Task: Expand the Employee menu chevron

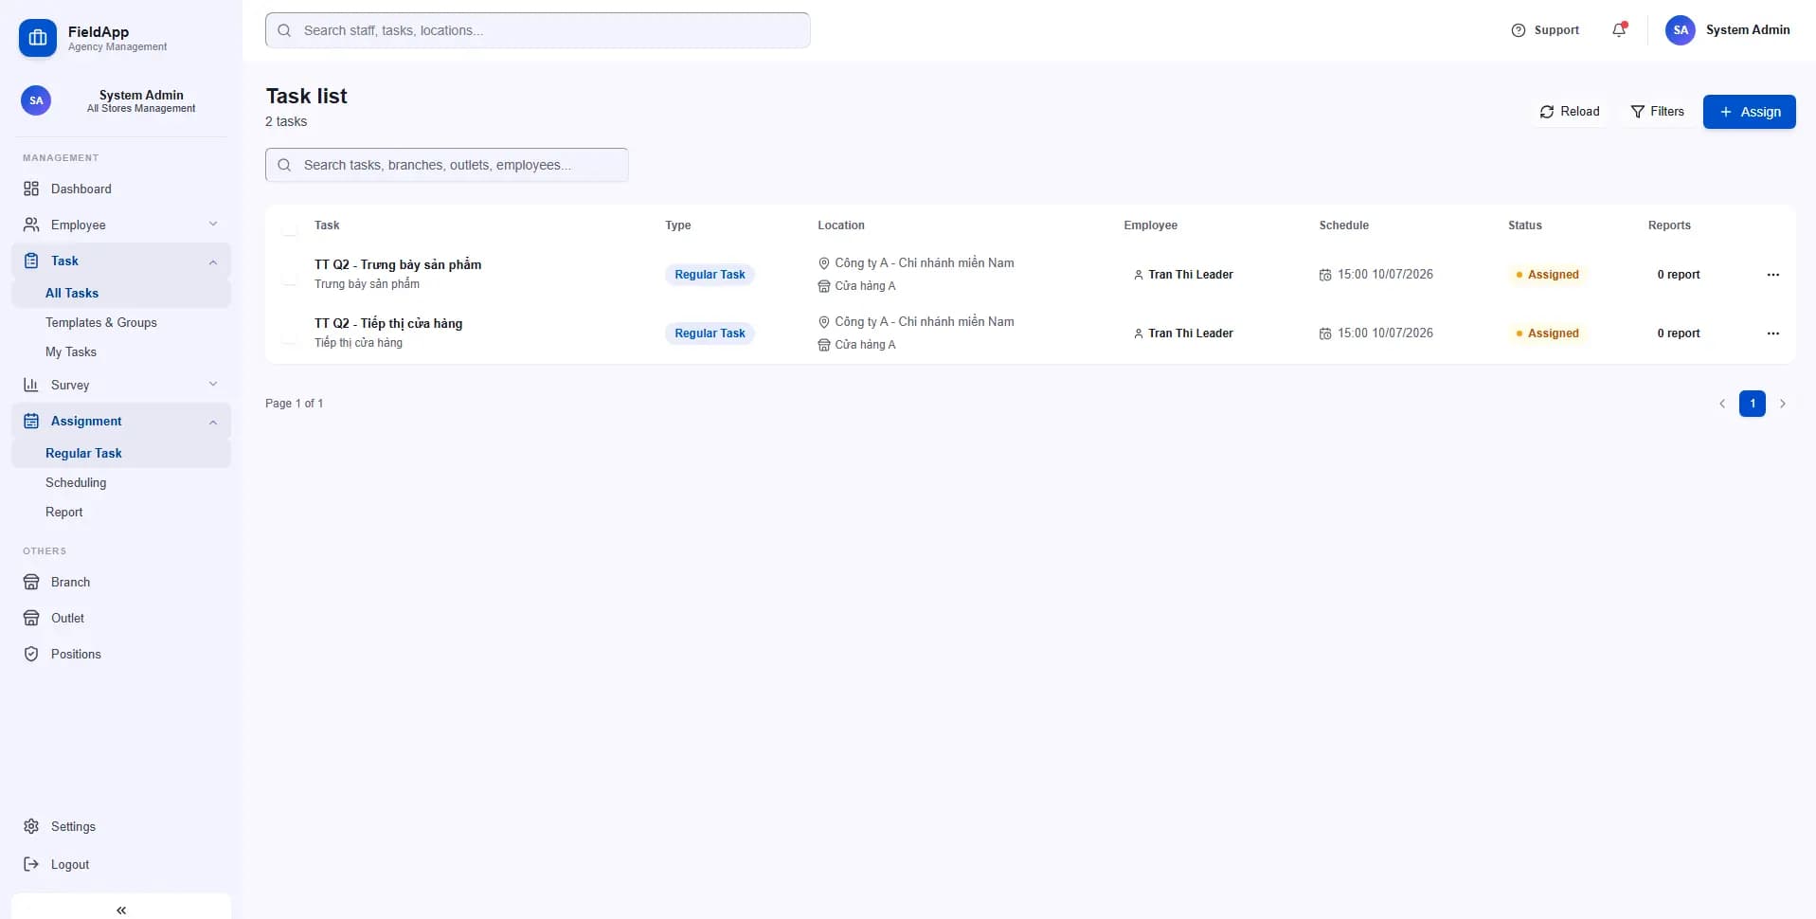Action: 213,225
